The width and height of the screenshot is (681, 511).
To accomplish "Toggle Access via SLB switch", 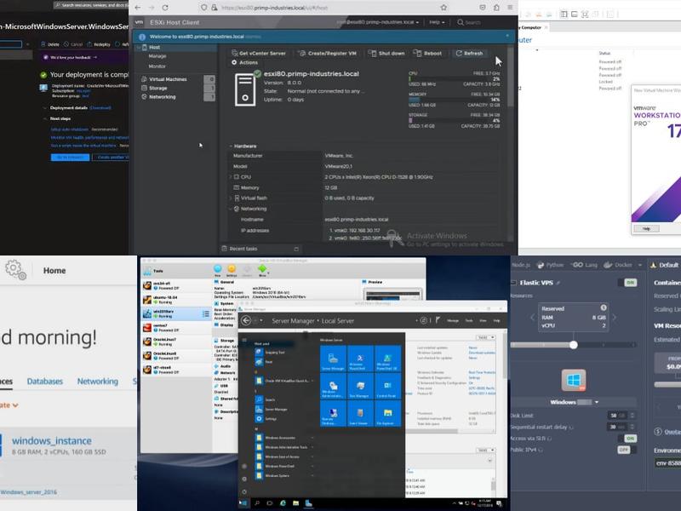I will coord(627,439).
